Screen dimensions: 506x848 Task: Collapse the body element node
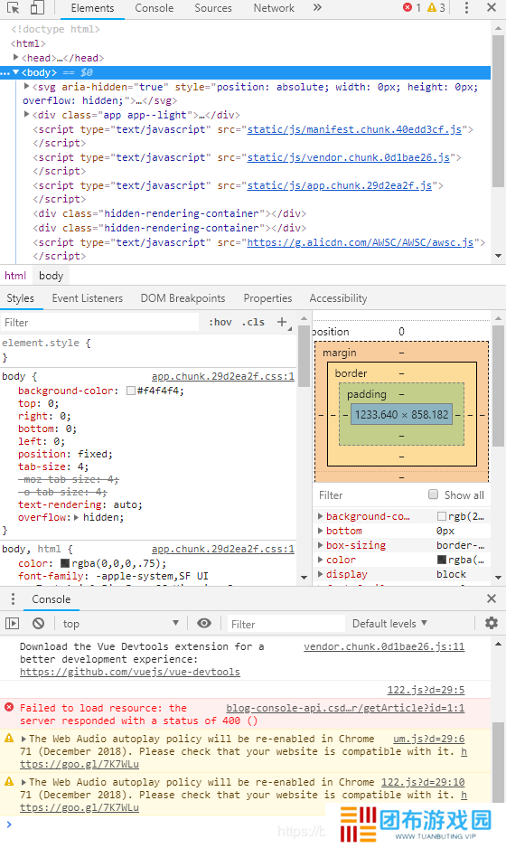coord(16,72)
